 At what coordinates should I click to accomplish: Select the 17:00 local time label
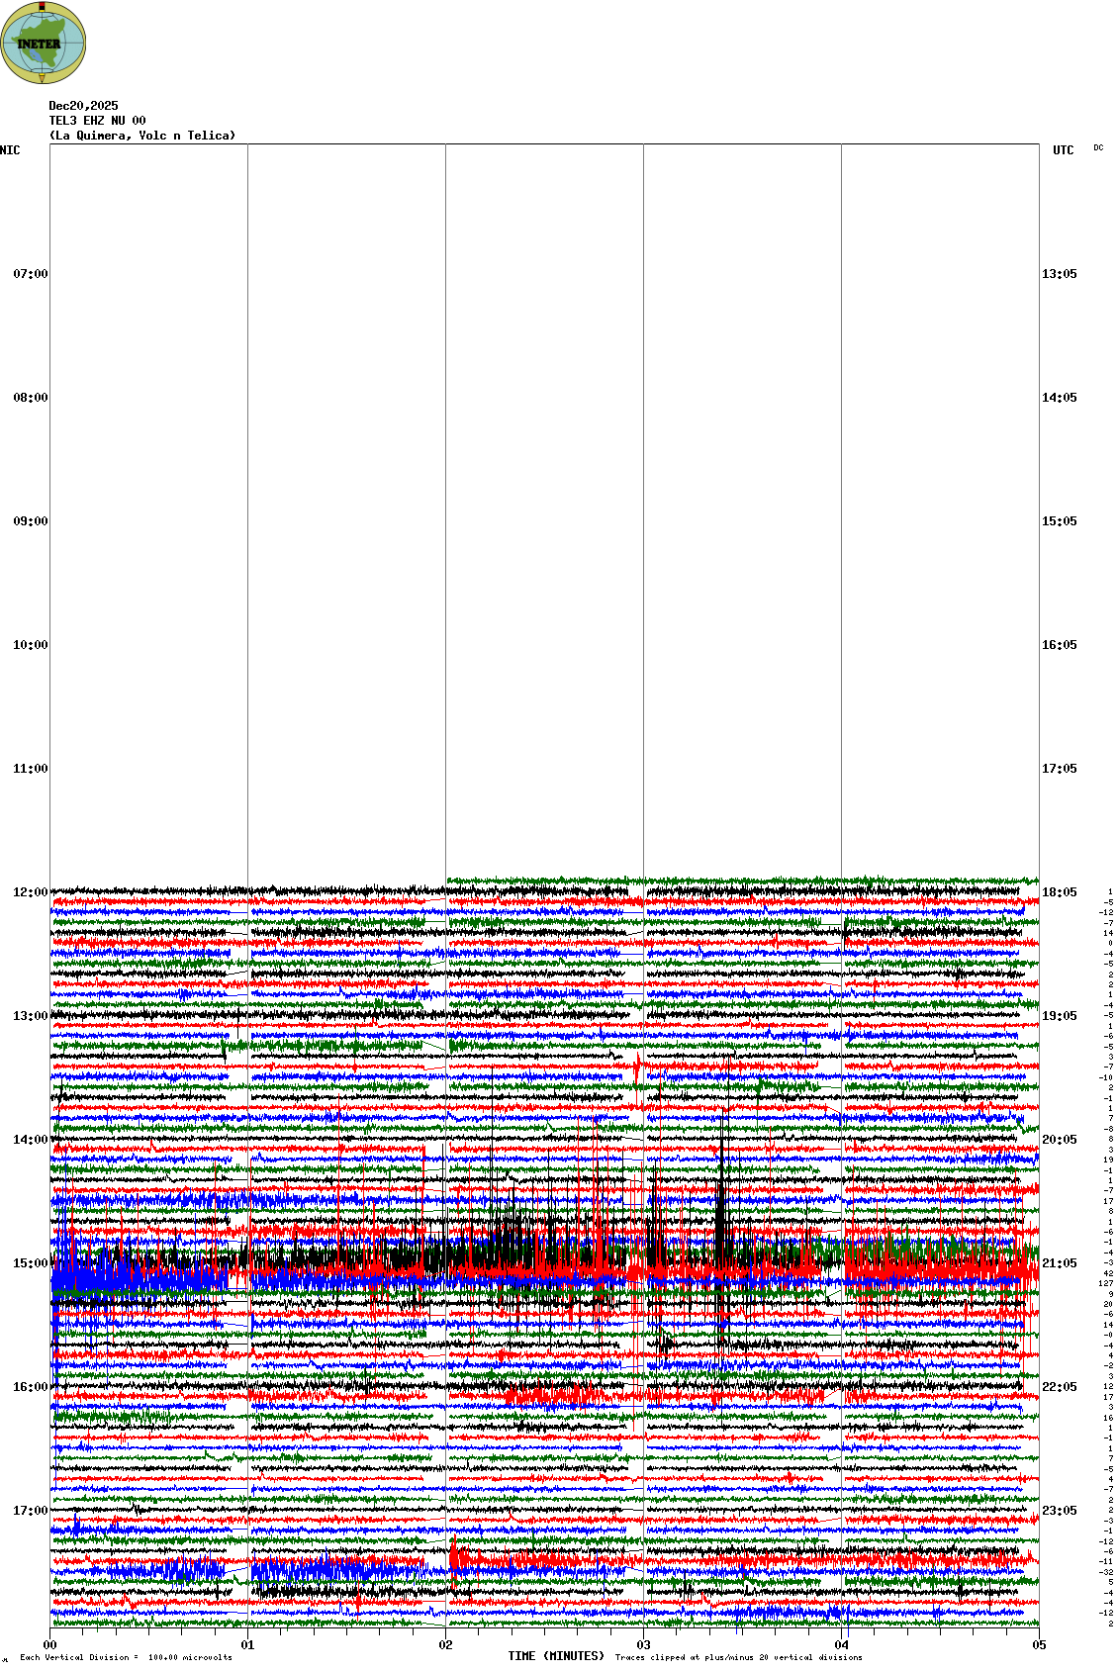point(30,1511)
